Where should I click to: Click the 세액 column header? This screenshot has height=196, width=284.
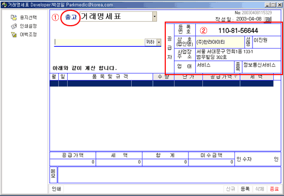coord(257,77)
